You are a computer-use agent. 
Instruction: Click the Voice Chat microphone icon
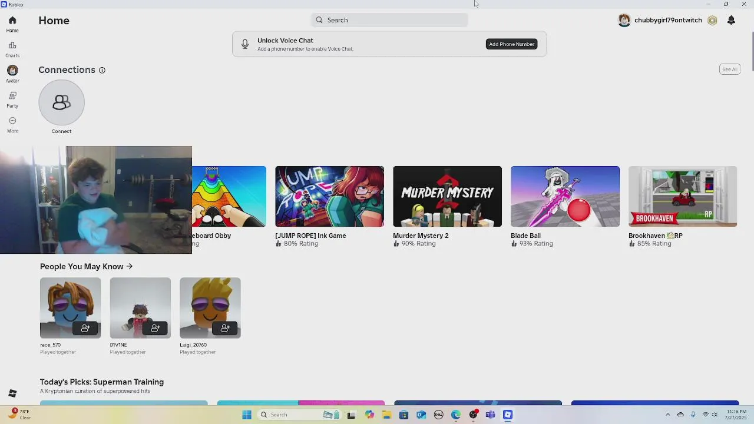(x=245, y=44)
